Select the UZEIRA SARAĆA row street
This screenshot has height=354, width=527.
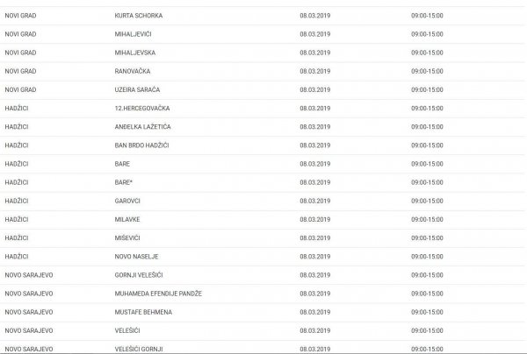137,89
